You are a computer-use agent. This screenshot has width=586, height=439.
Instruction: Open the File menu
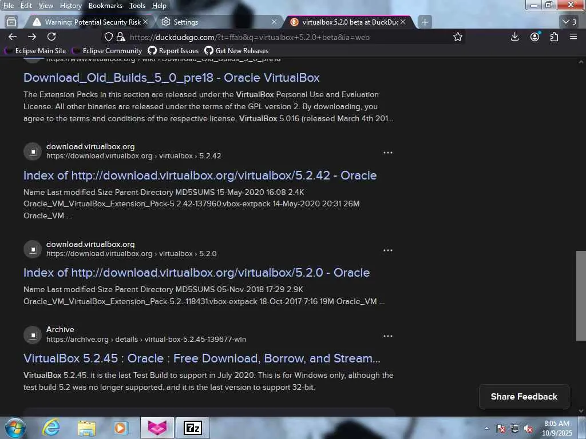click(x=8, y=6)
